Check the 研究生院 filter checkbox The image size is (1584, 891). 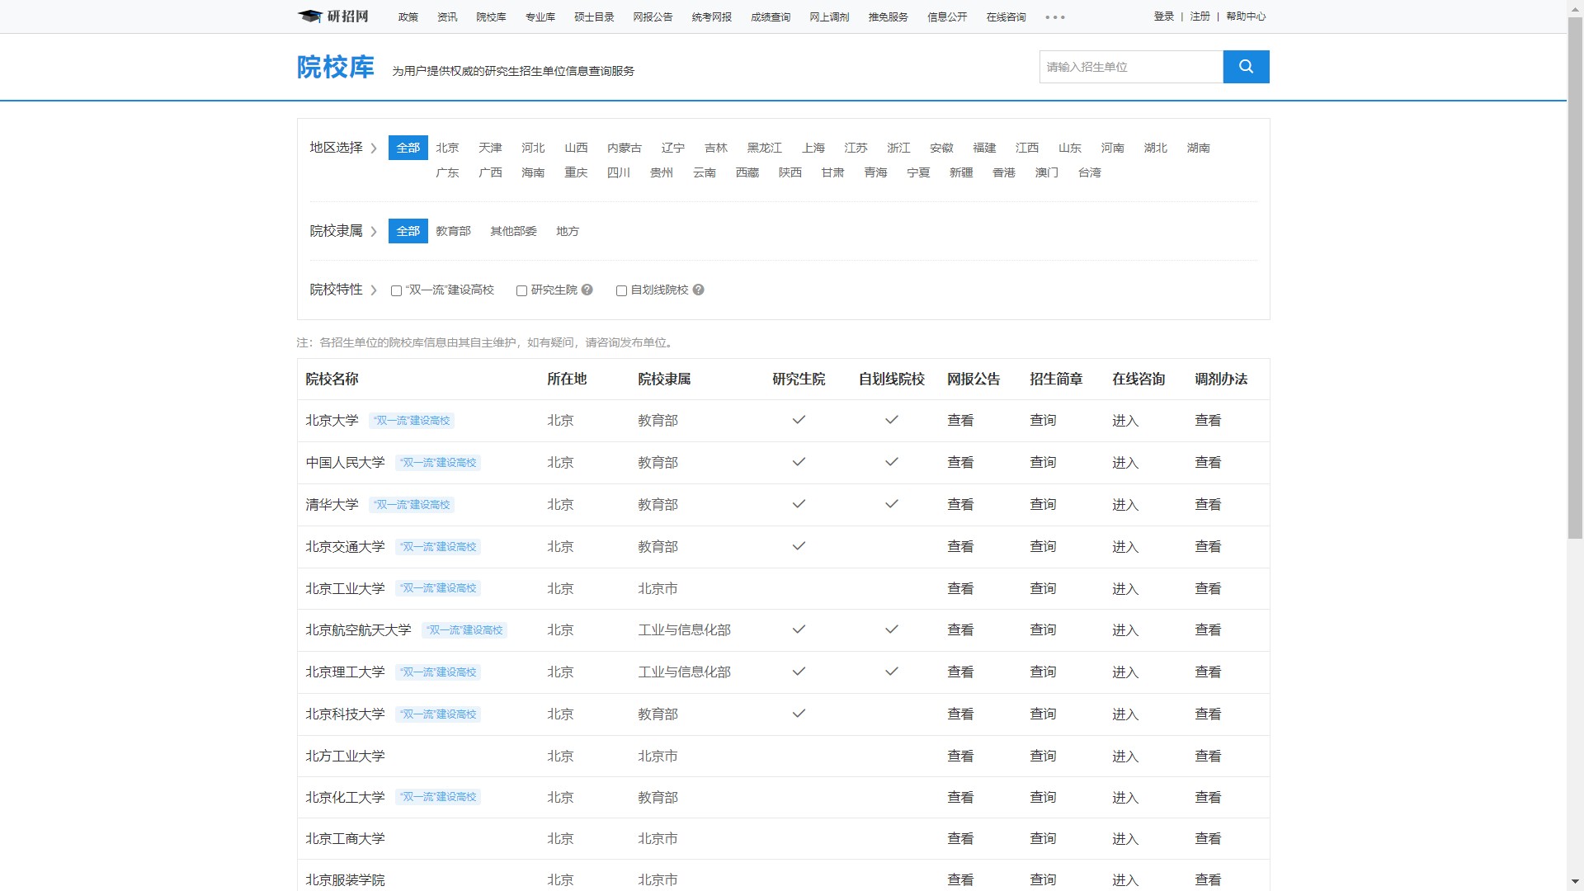pyautogui.click(x=521, y=290)
